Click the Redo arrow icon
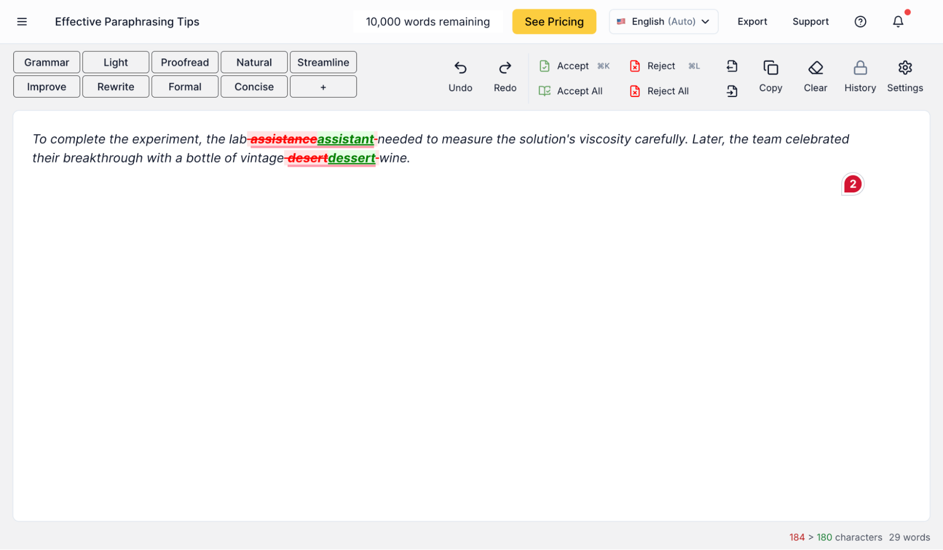 pyautogui.click(x=505, y=68)
